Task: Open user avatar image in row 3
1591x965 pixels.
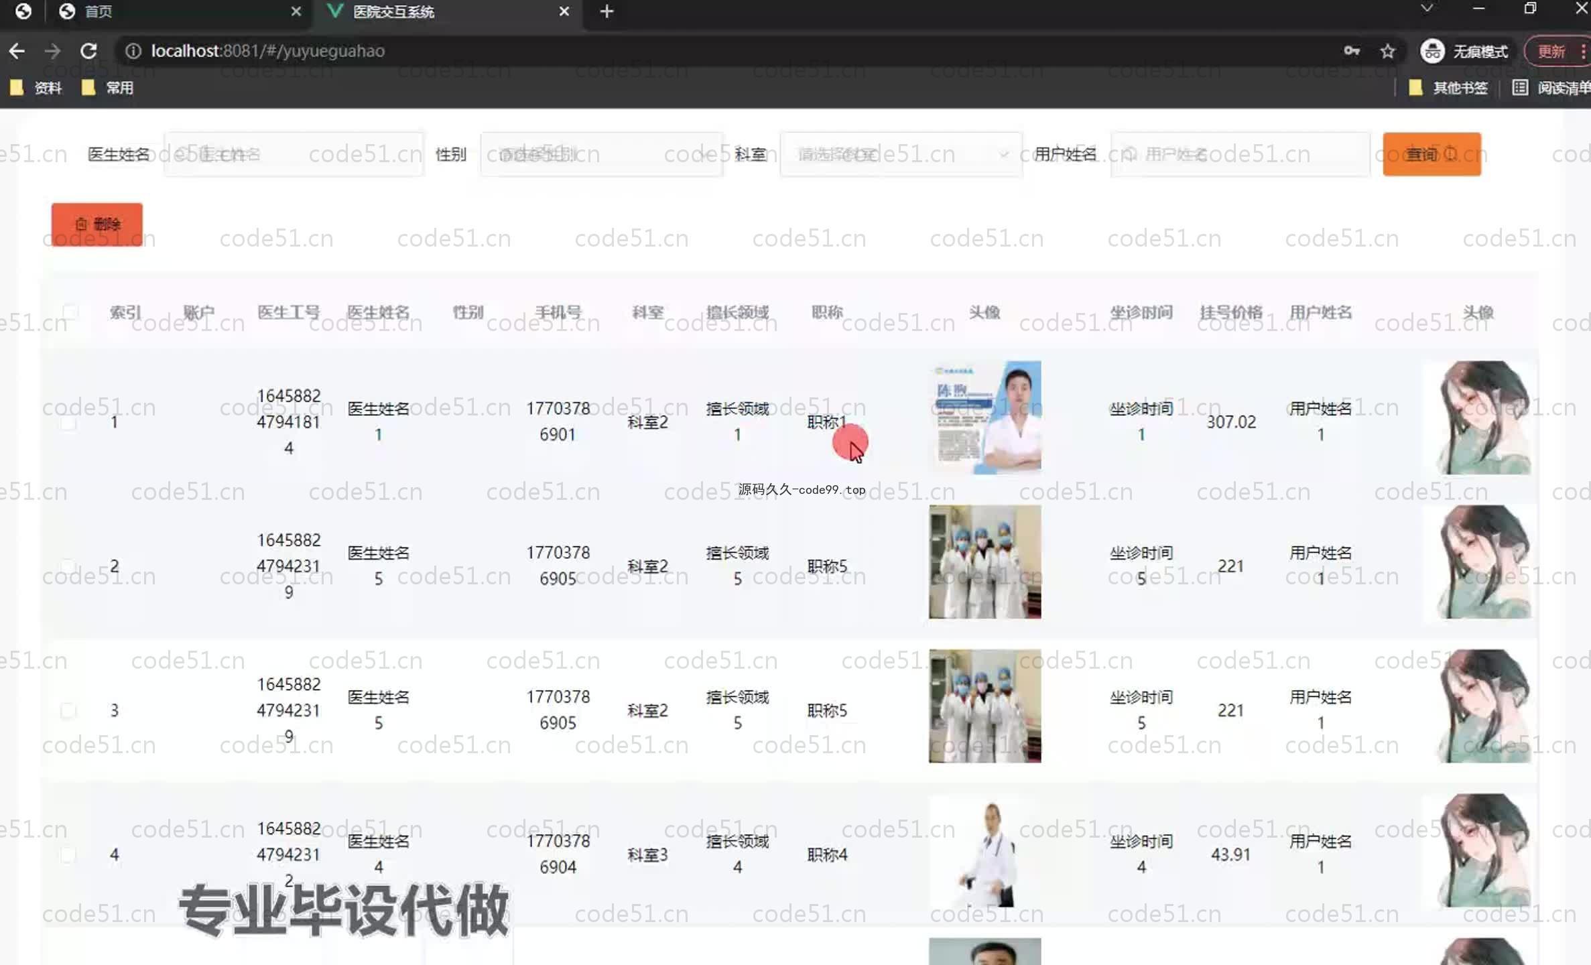Action: 1480,706
